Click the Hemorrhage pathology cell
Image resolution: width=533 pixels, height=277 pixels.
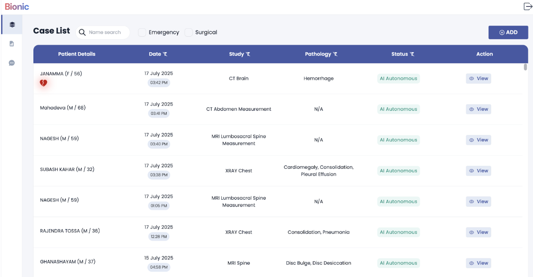[319, 79]
